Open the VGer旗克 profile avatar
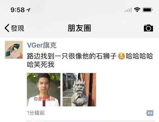This screenshot has width=159, height=122. click(14, 50)
